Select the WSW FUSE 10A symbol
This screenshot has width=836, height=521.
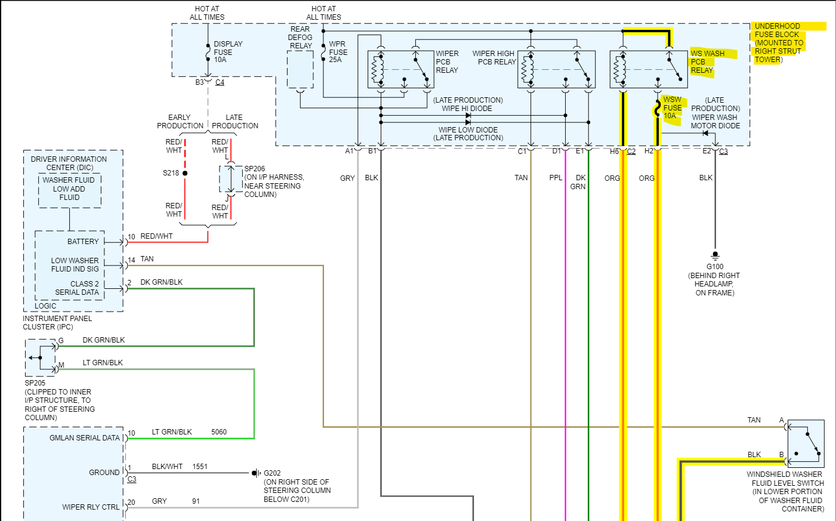tap(657, 109)
